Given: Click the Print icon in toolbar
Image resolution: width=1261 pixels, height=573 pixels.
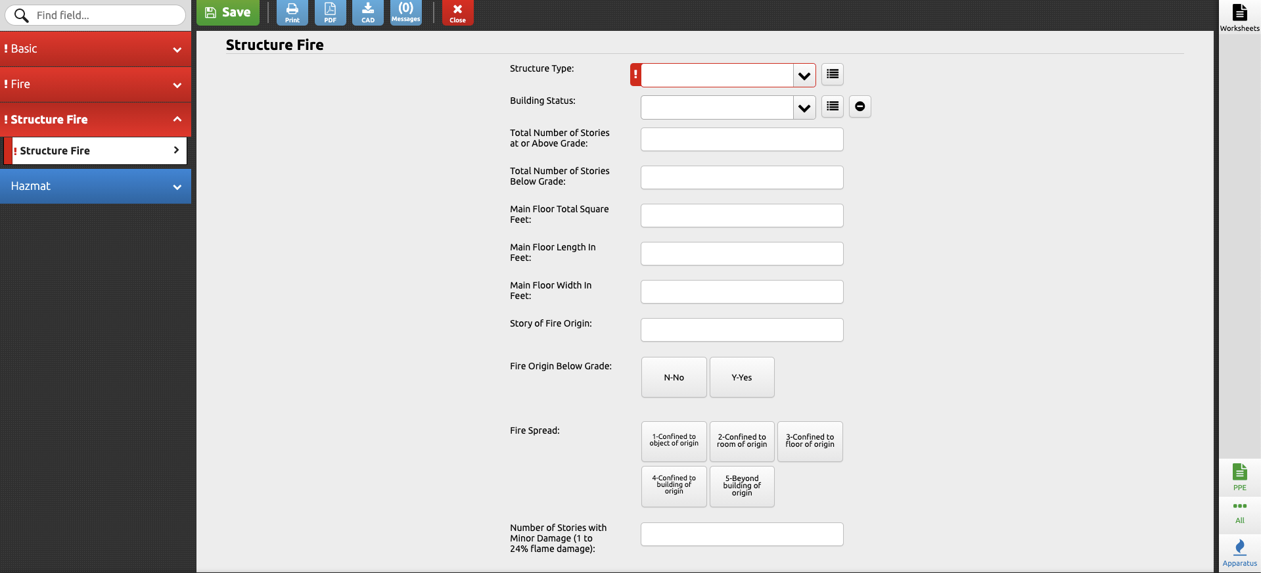Looking at the screenshot, I should click(x=292, y=12).
